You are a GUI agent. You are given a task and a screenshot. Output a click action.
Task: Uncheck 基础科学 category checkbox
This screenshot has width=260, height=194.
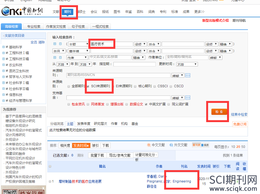click(x=7, y=47)
